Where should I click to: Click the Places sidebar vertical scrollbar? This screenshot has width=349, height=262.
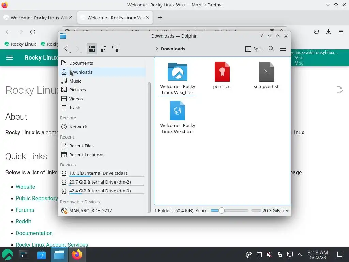149,147
